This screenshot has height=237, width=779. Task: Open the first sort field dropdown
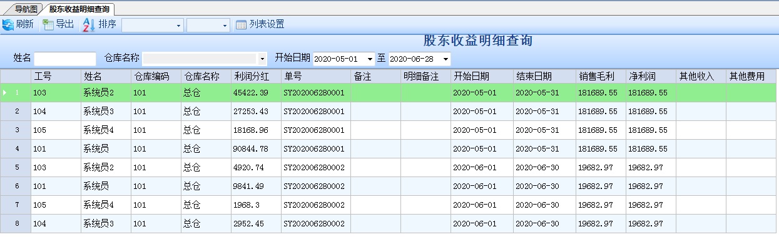179,26
